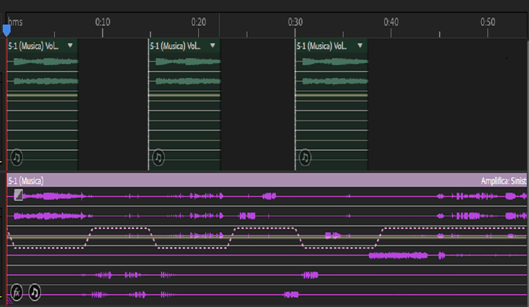Click the music note icon in the first green clip
529x307 pixels.
tap(16, 157)
